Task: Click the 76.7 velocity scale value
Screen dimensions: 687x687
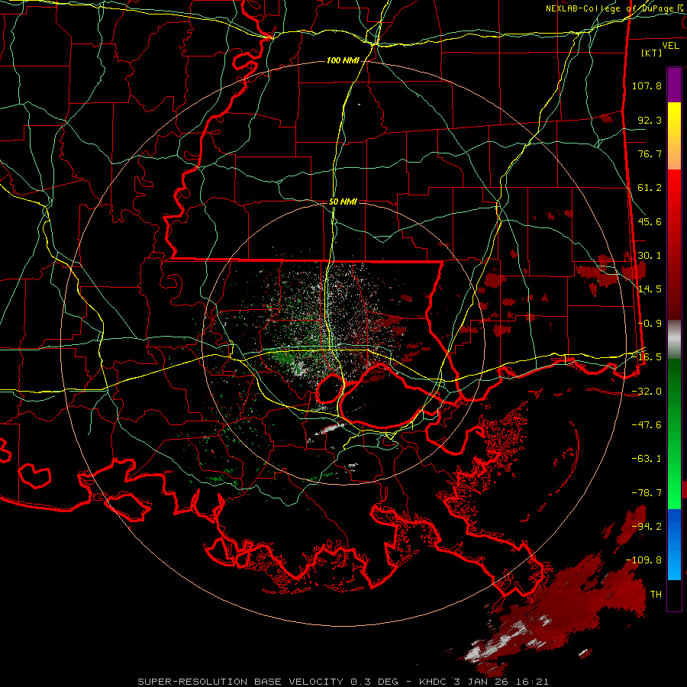Action: pos(650,153)
